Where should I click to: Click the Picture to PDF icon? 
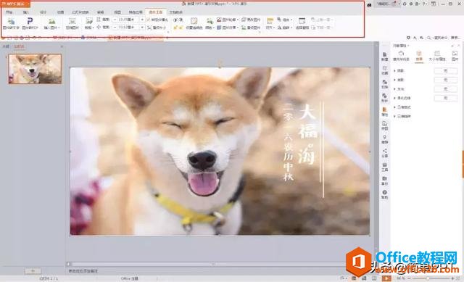(30, 23)
